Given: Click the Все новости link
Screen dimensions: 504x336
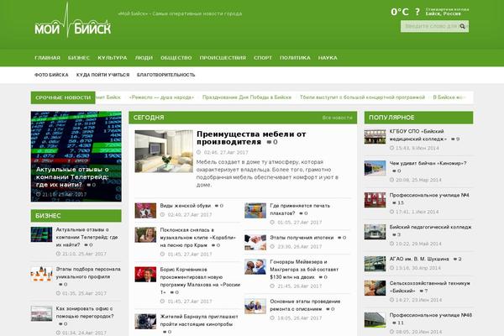Looking at the screenshot, I should [337, 118].
